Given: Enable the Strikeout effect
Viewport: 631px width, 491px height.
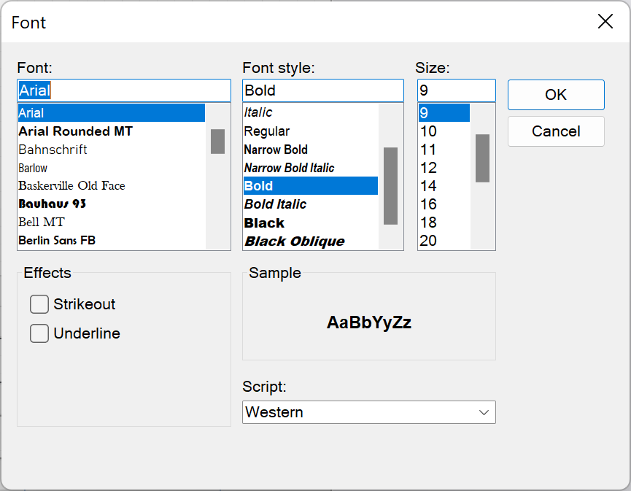Looking at the screenshot, I should click(39, 304).
